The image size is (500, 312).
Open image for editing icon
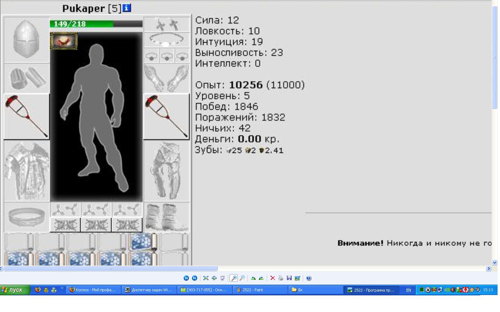(297, 278)
